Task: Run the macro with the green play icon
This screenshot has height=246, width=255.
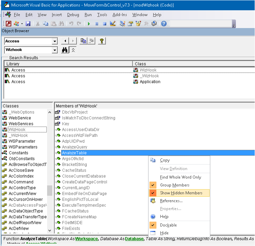Action: coord(89,24)
